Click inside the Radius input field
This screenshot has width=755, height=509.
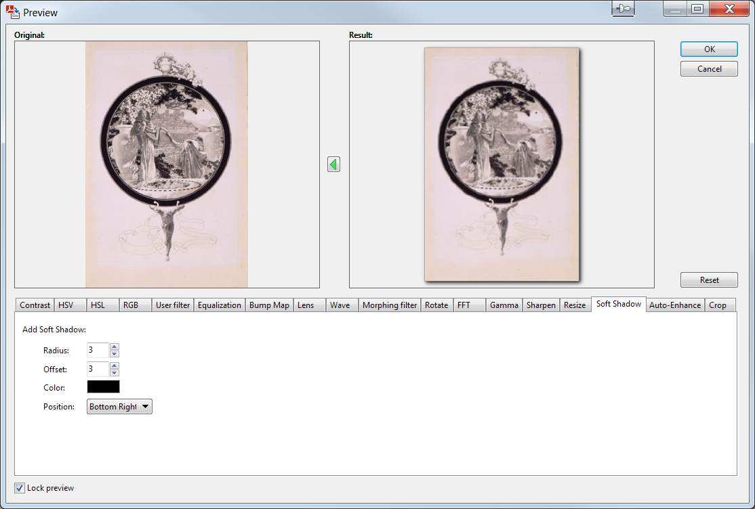click(98, 350)
